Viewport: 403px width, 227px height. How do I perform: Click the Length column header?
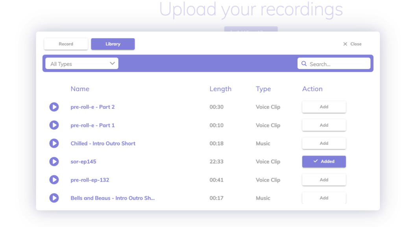click(x=220, y=89)
